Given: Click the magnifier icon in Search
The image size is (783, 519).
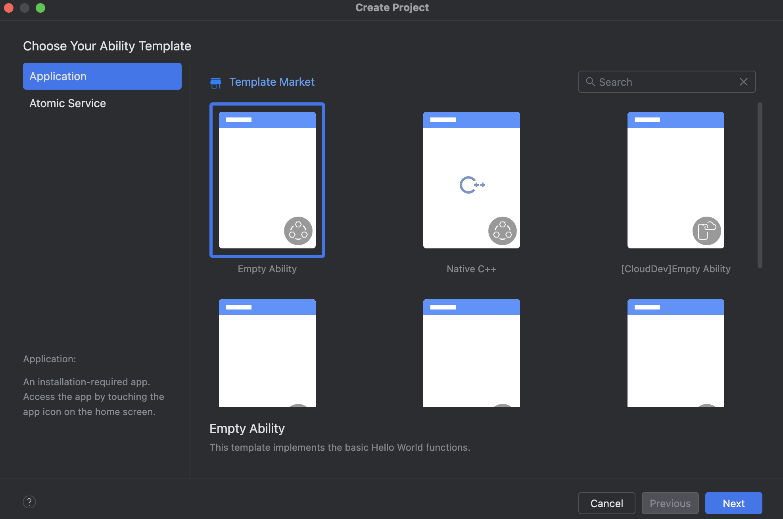Looking at the screenshot, I should 590,82.
